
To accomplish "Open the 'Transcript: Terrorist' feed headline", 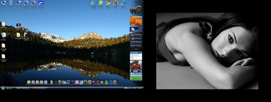I will [136, 46].
